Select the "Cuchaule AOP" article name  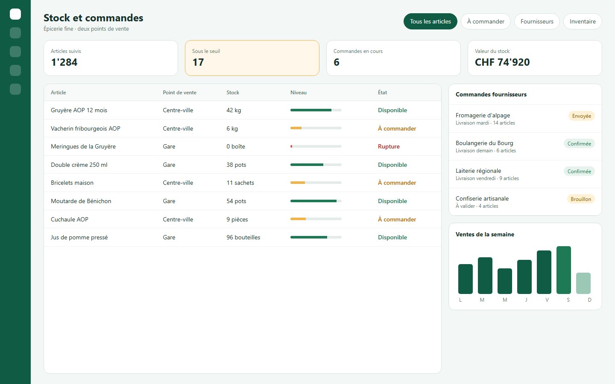click(70, 219)
